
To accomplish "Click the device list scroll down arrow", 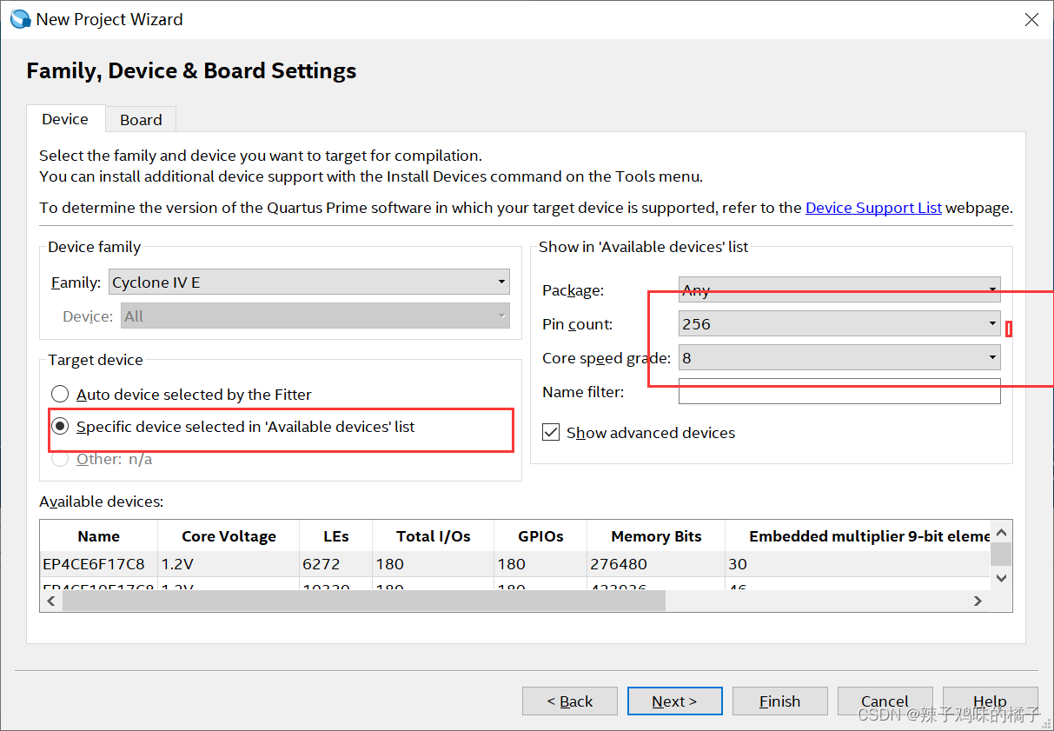I will click(1001, 578).
